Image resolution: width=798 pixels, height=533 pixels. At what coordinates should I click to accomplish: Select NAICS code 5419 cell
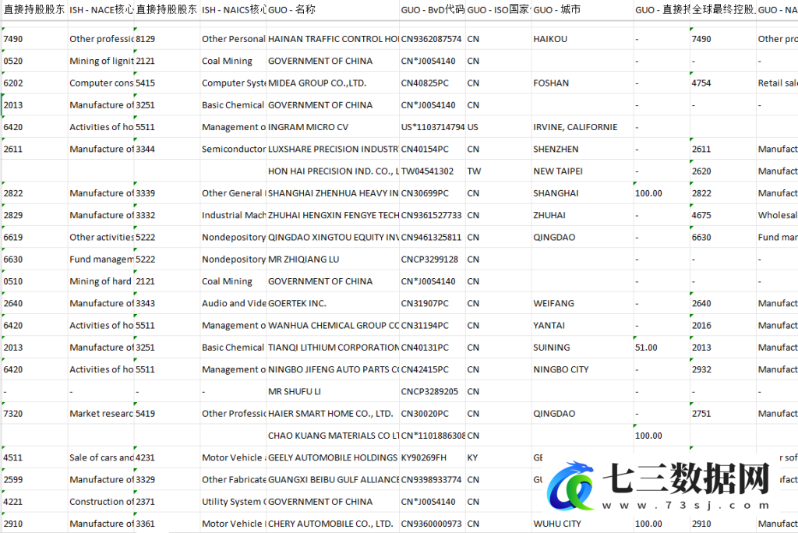click(x=167, y=413)
